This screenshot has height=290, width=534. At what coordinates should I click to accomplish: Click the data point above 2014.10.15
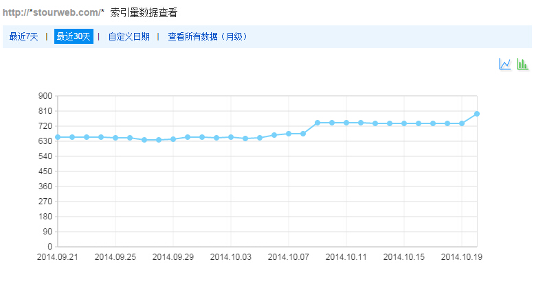pos(404,123)
